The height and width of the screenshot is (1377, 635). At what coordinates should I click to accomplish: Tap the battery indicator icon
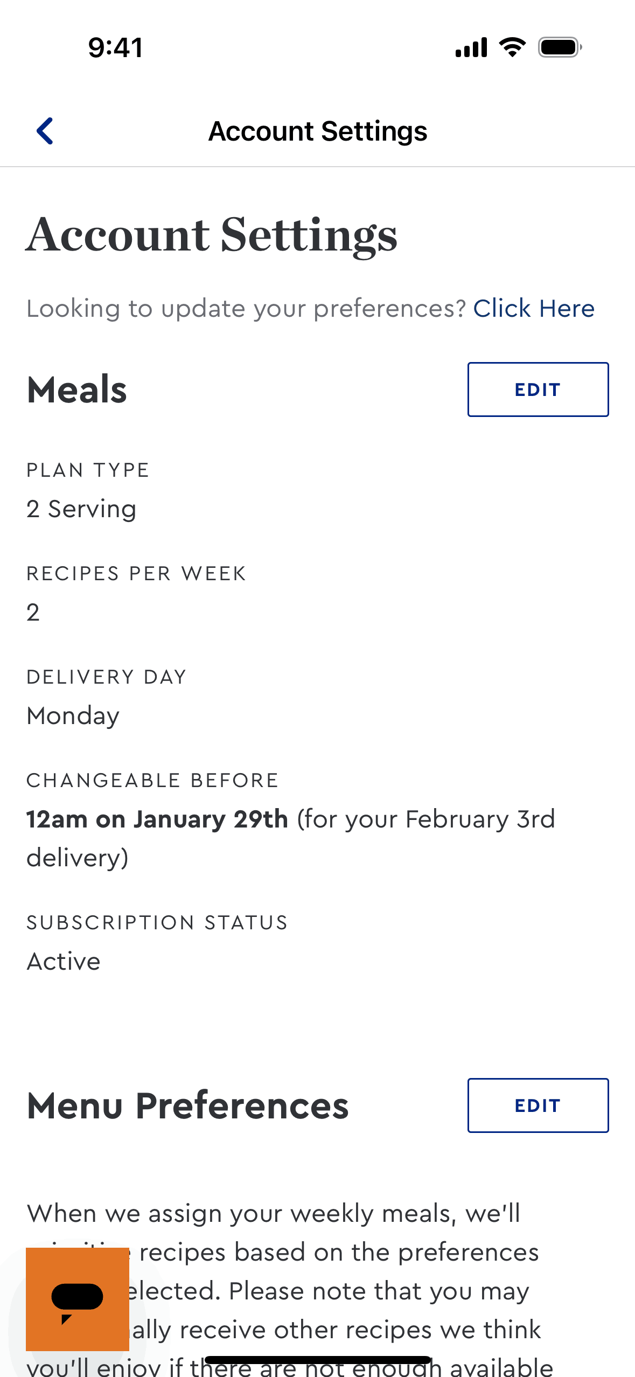pos(560,47)
